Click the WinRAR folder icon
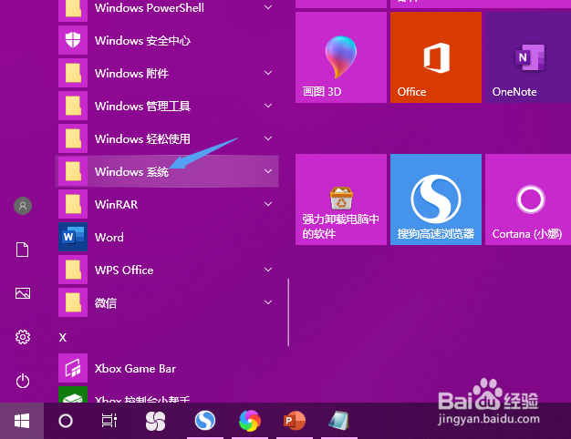 coord(73,204)
